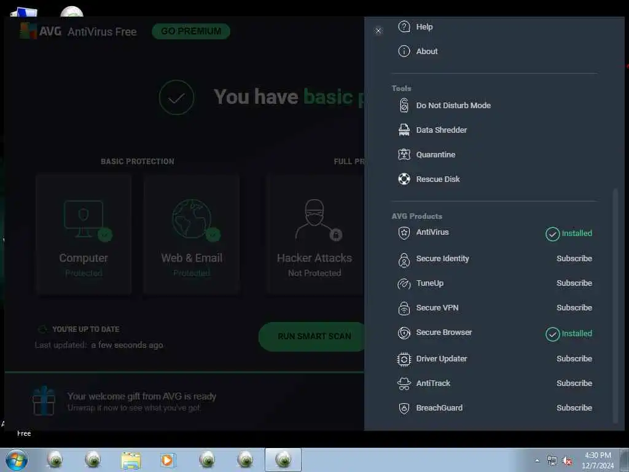Click the TuneUp product name
Image resolution: width=629 pixels, height=472 pixels.
429,283
